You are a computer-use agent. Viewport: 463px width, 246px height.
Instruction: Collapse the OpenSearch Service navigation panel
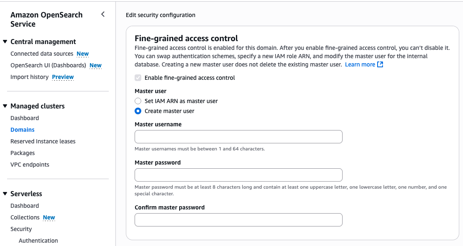103,14
